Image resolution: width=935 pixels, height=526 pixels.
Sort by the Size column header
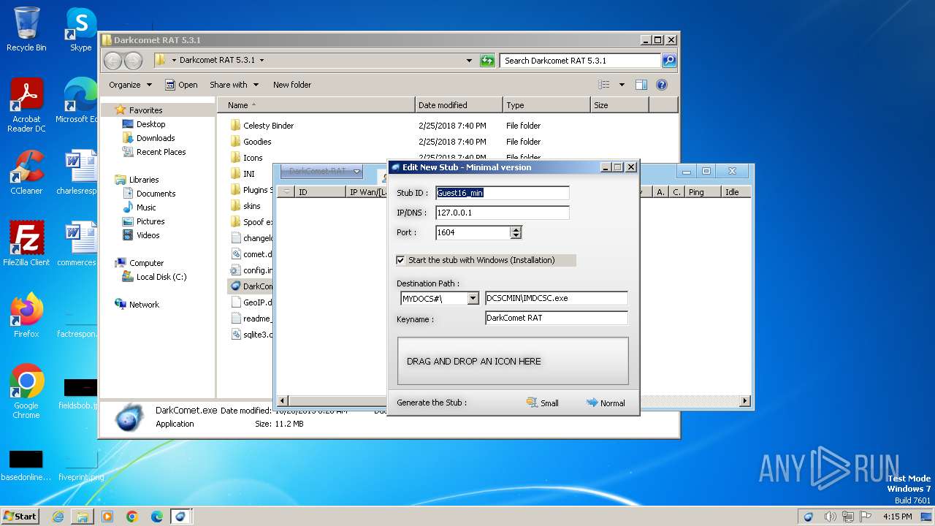(x=619, y=105)
